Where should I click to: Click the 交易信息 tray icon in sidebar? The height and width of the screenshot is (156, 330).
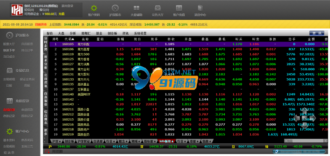pos(9,70)
